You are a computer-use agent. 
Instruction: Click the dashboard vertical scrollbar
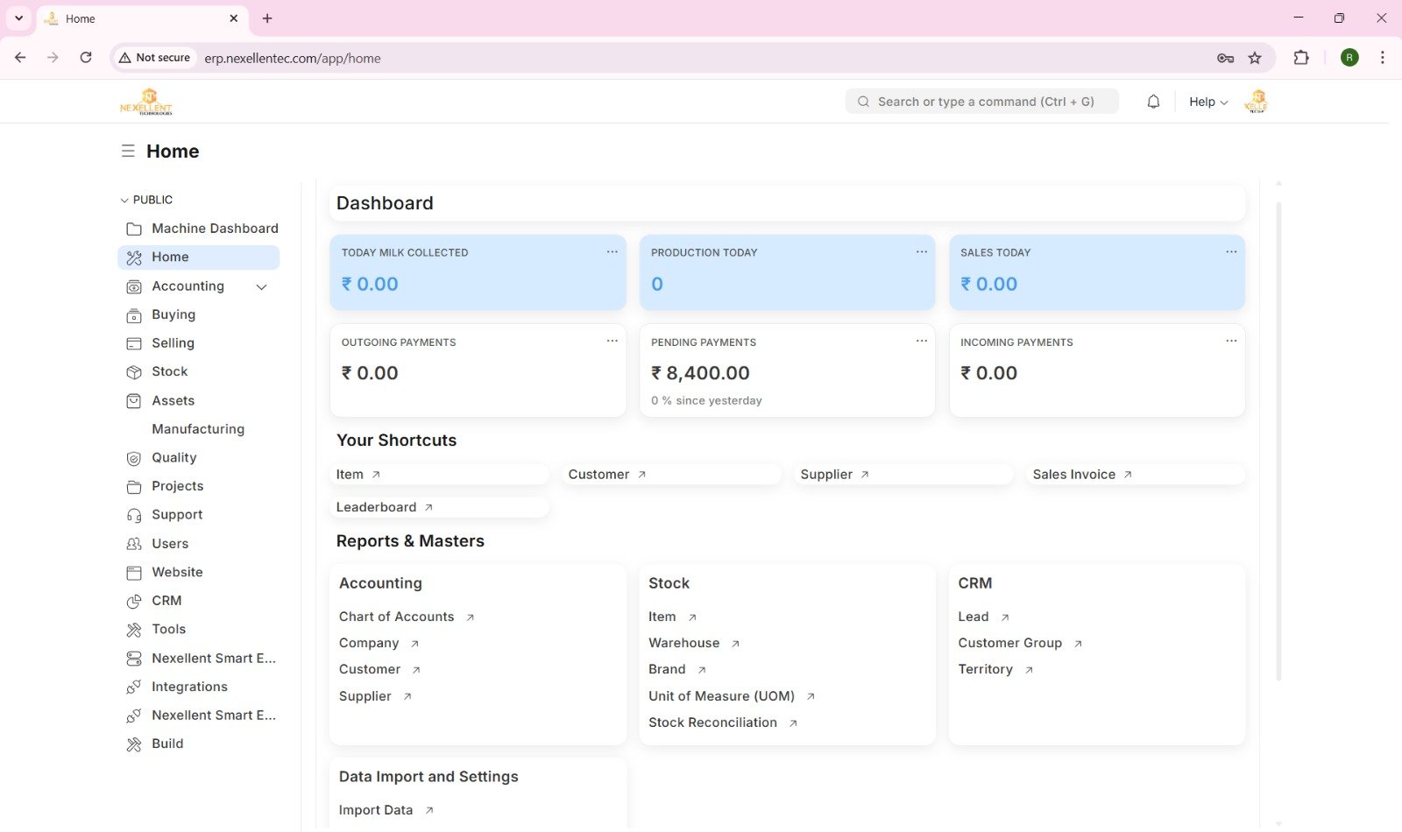[1278, 438]
